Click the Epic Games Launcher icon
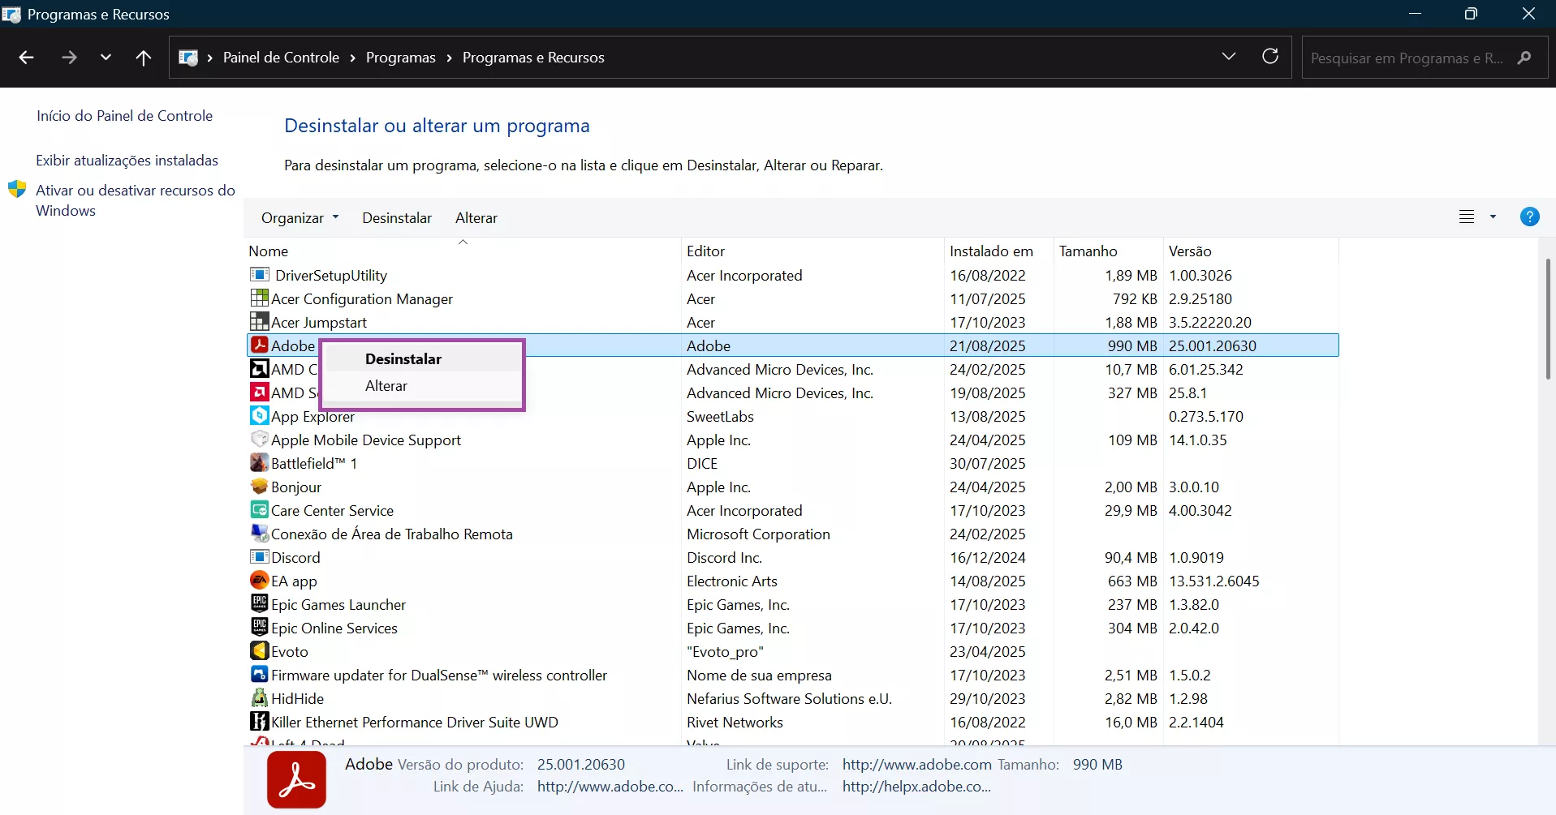 259,604
